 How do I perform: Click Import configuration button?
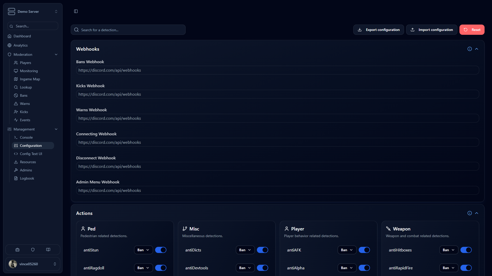(431, 30)
